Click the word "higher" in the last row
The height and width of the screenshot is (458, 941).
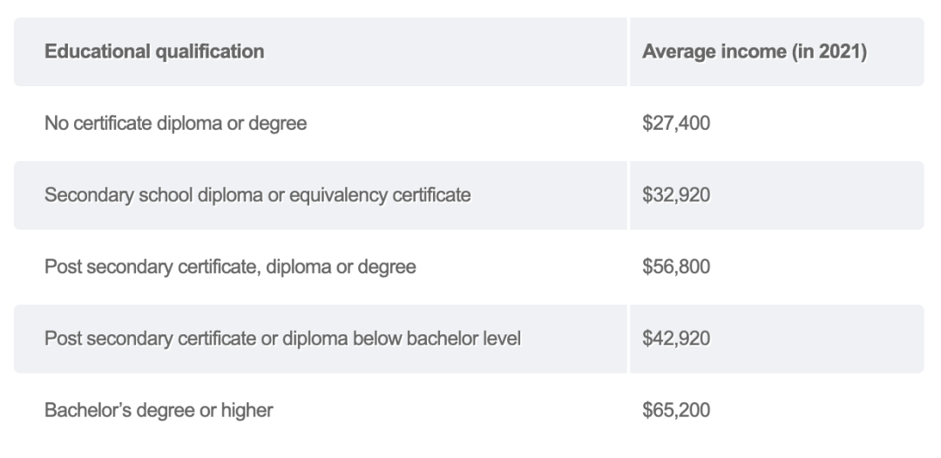click(x=247, y=410)
